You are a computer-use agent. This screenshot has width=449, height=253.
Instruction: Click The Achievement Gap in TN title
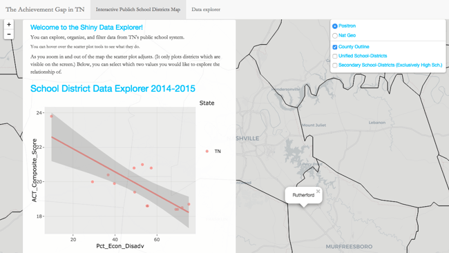(45, 10)
